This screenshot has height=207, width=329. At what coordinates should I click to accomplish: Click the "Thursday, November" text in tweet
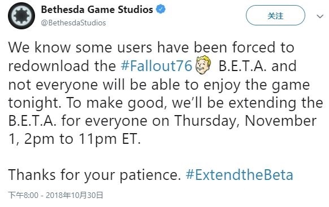coord(245,121)
